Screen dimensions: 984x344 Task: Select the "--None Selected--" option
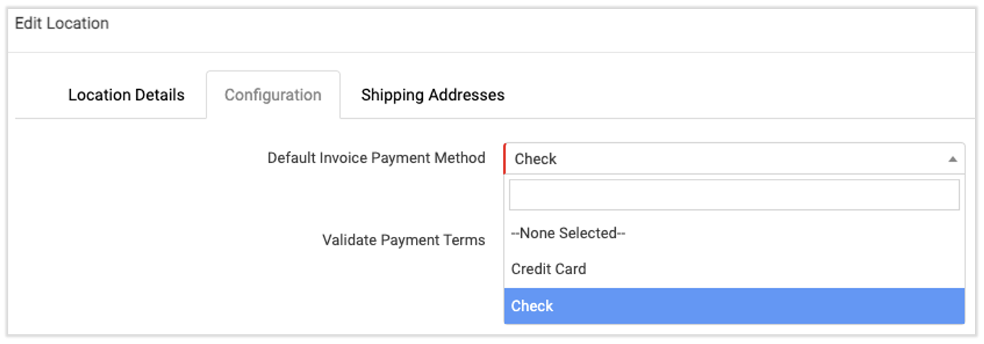click(568, 233)
